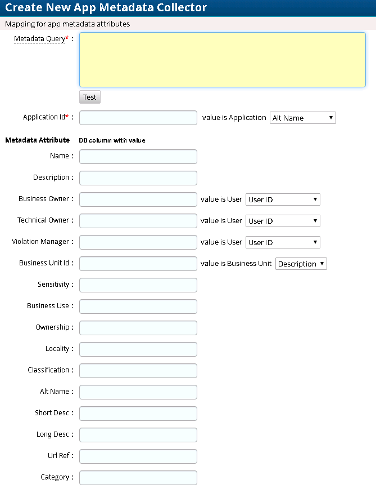376x493 pixels.
Task: Click the Metadata Query label
Action: [39, 38]
